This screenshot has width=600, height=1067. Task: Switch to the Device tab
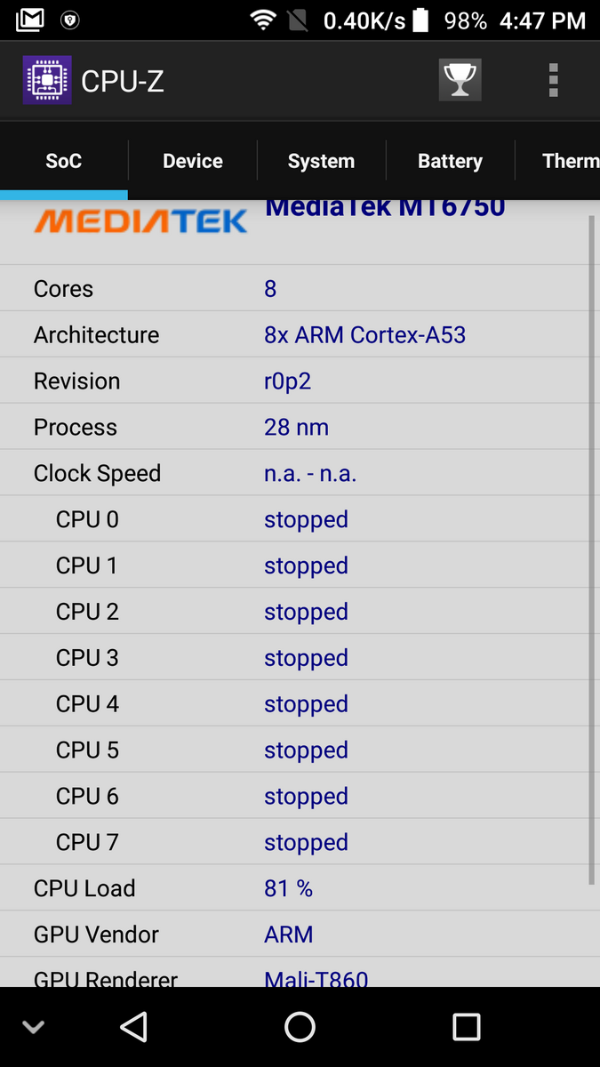(193, 161)
